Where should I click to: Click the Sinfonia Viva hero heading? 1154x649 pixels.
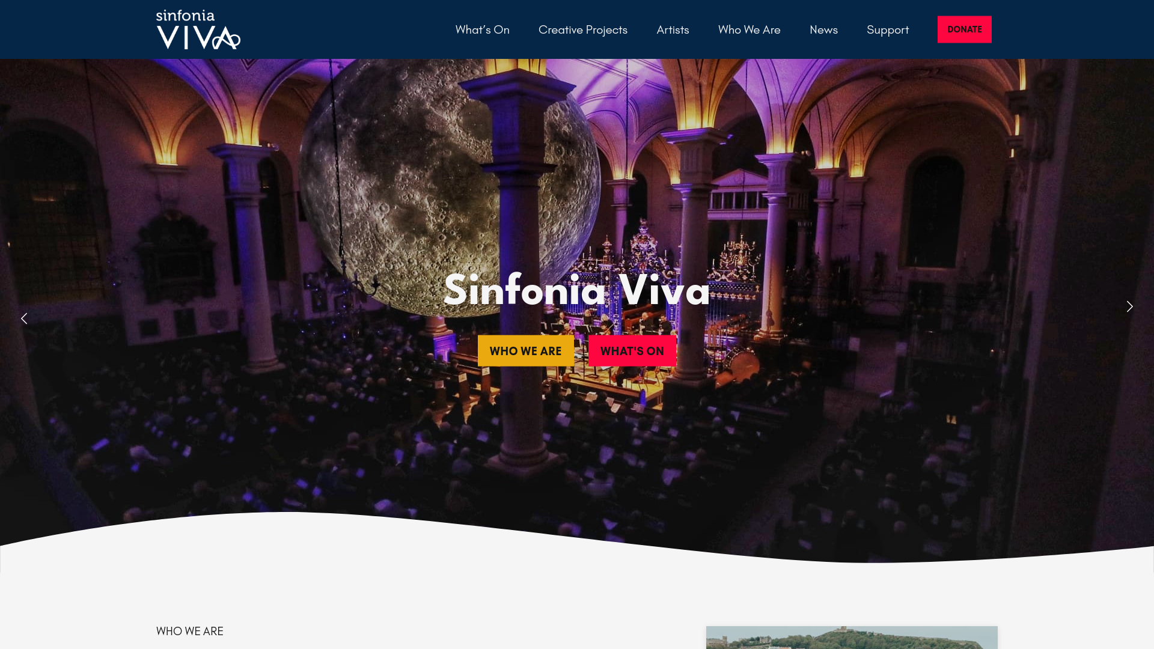(x=576, y=290)
